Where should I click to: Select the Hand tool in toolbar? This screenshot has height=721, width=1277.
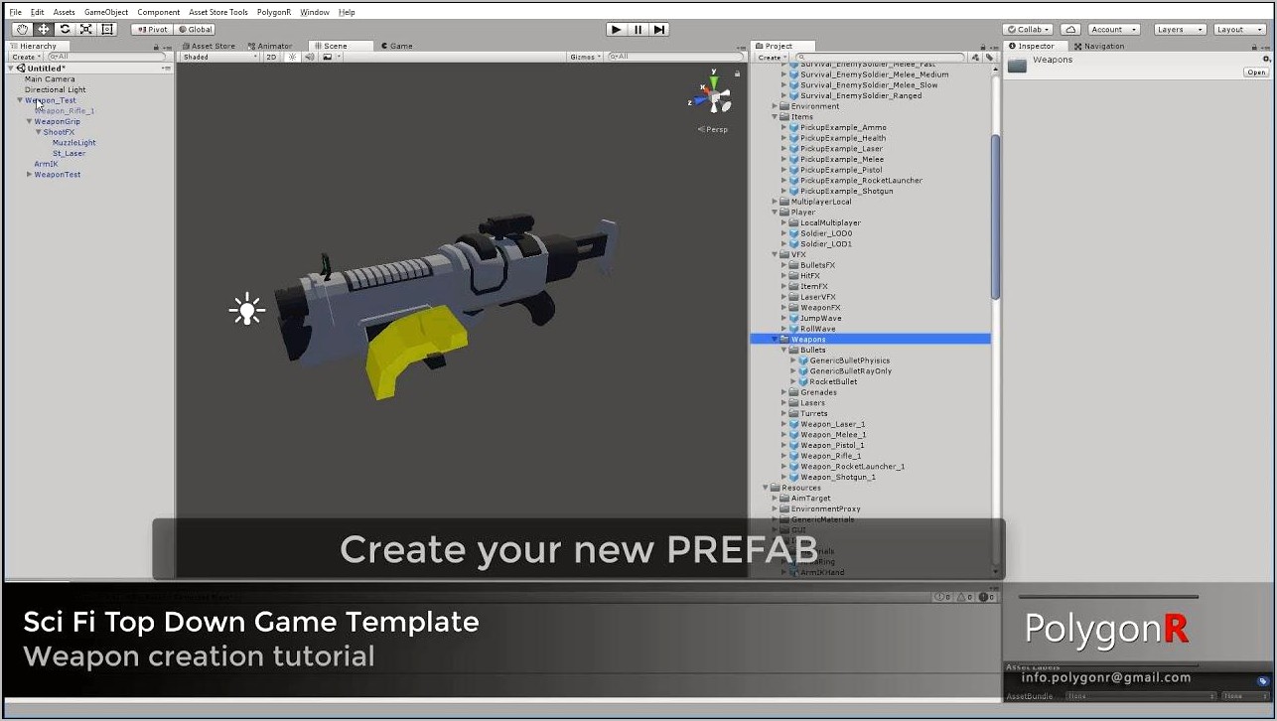tap(22, 29)
